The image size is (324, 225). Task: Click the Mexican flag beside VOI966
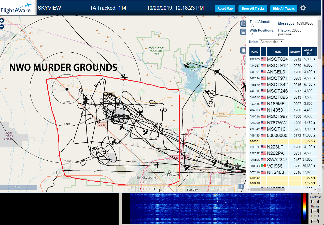point(263,166)
